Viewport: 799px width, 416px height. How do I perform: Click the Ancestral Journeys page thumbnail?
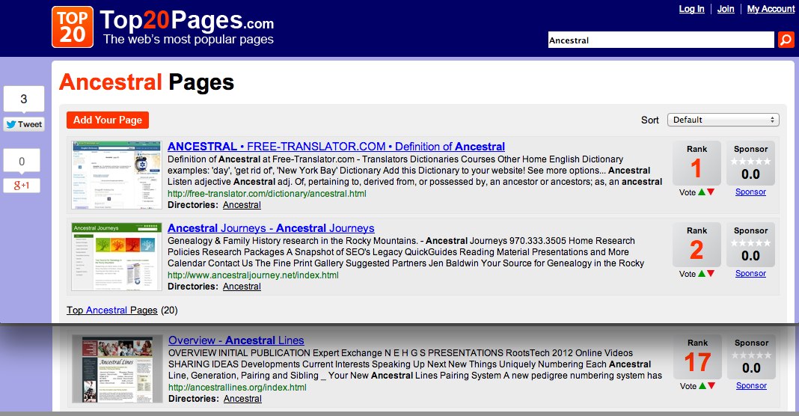[x=117, y=257]
